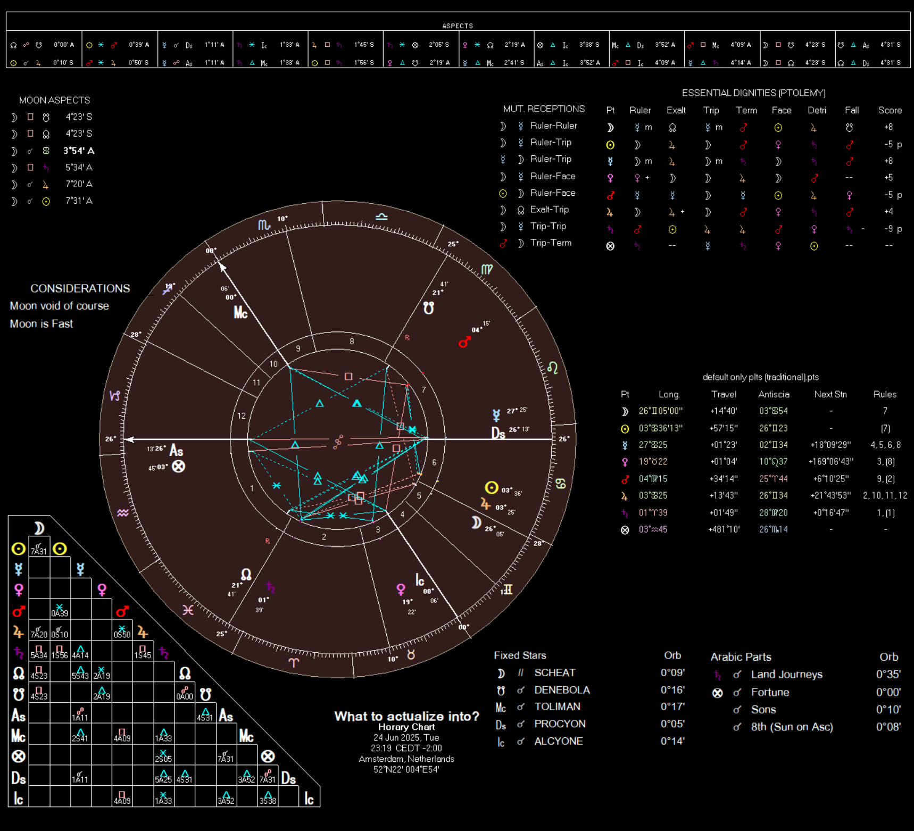914x831 pixels.
Task: Select the Sagittarius sign on the wheel rim
Action: pos(168,289)
